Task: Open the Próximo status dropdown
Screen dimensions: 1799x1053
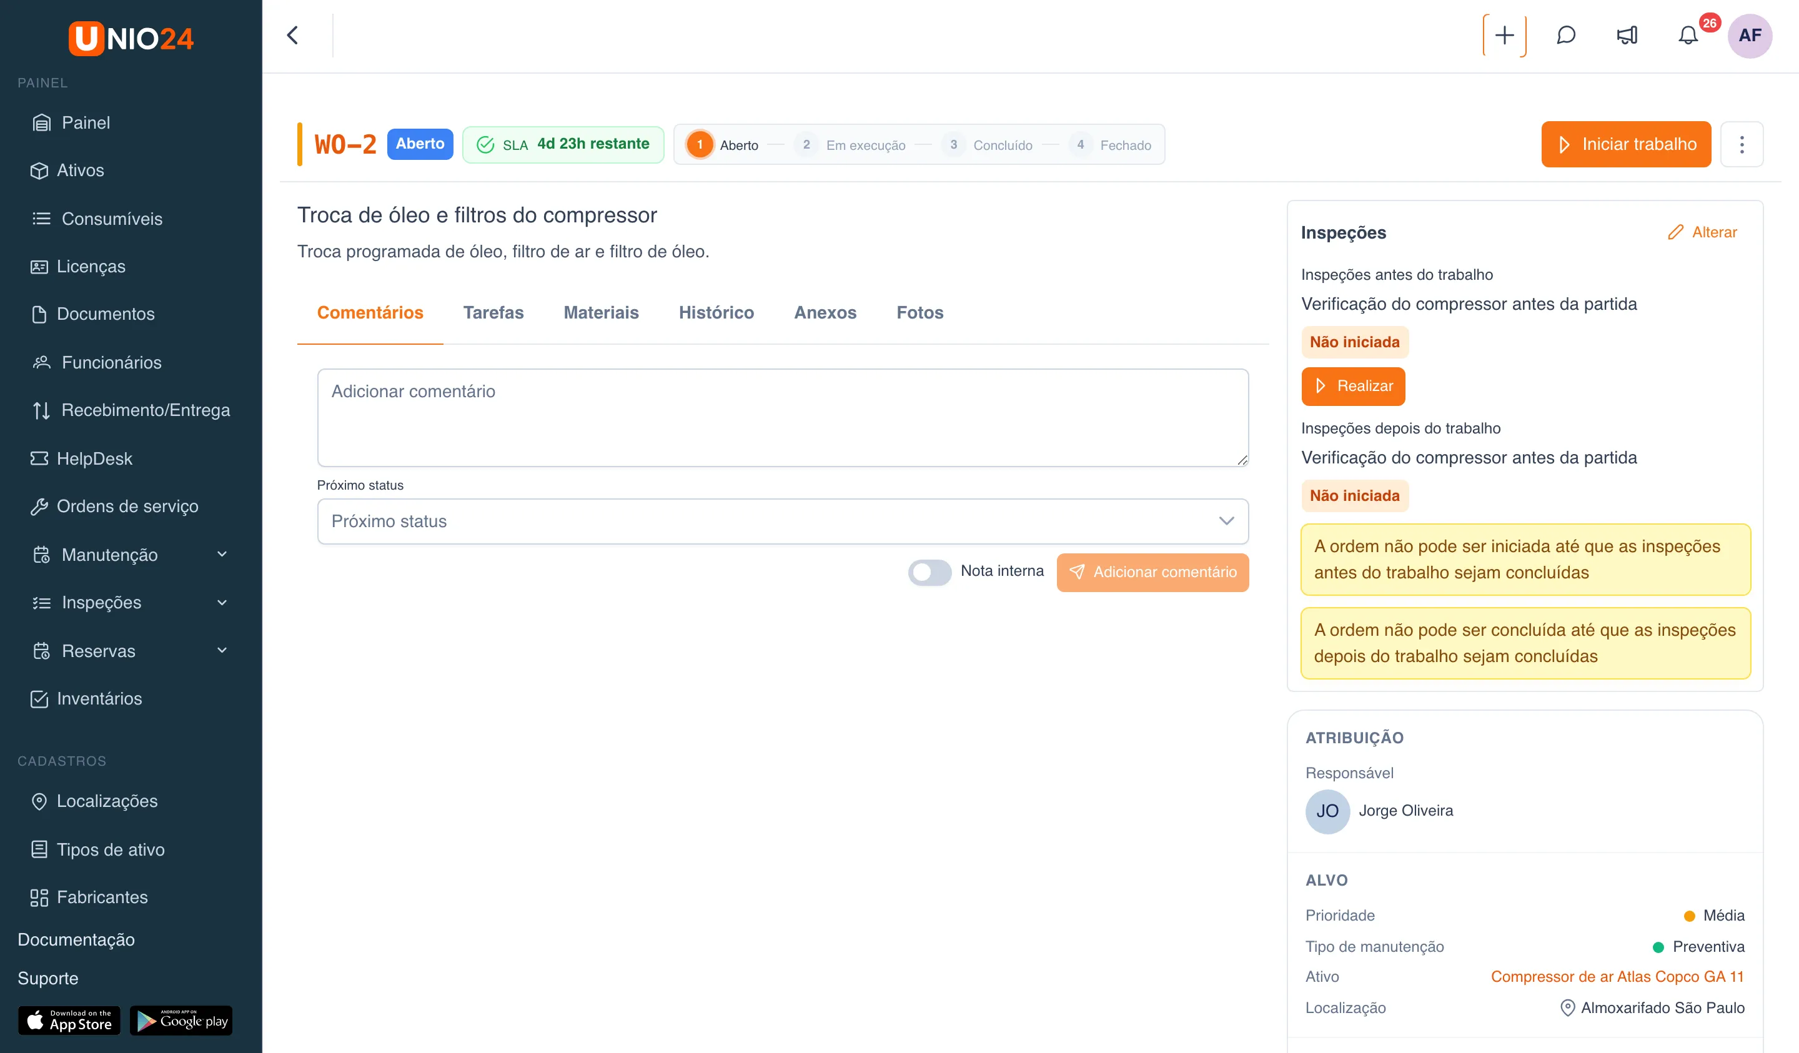Action: 783,522
